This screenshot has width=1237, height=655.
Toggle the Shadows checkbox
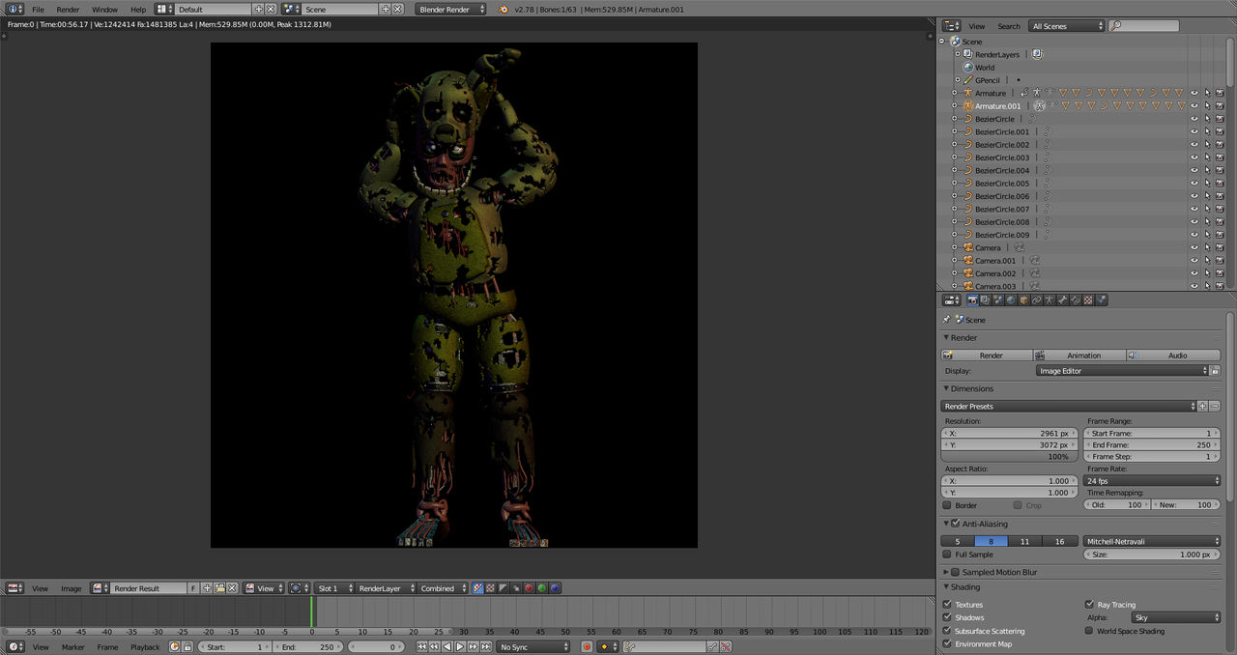(x=947, y=617)
